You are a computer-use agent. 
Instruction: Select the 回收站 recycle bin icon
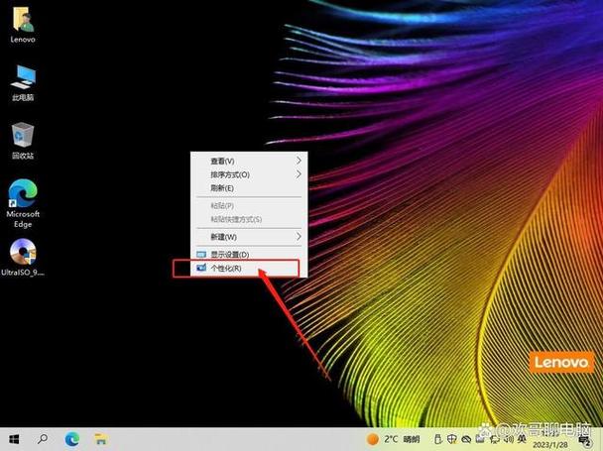[x=23, y=141]
